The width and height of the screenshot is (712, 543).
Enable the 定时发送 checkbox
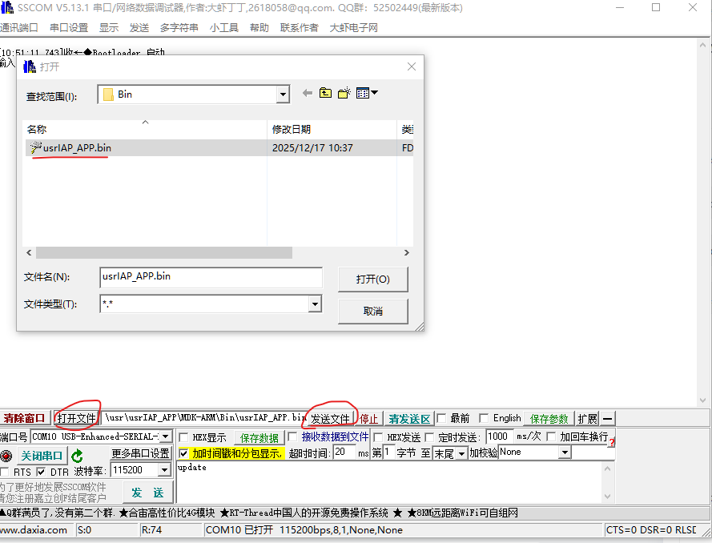429,437
